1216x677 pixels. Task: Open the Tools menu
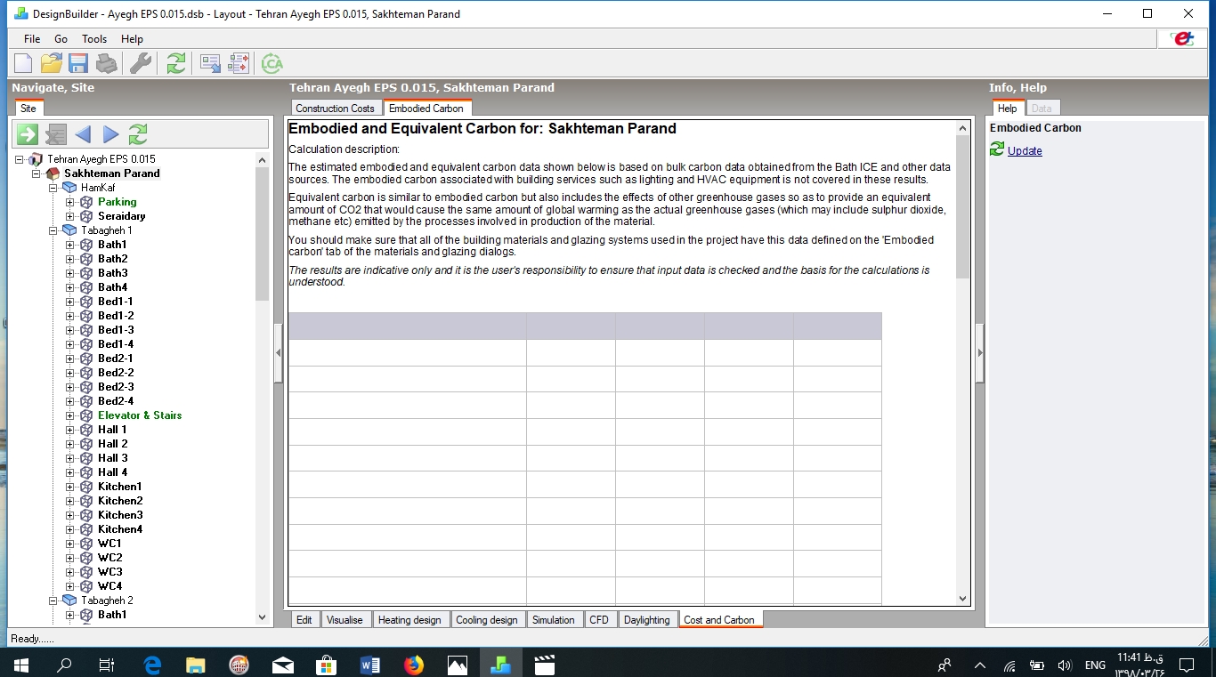[94, 39]
